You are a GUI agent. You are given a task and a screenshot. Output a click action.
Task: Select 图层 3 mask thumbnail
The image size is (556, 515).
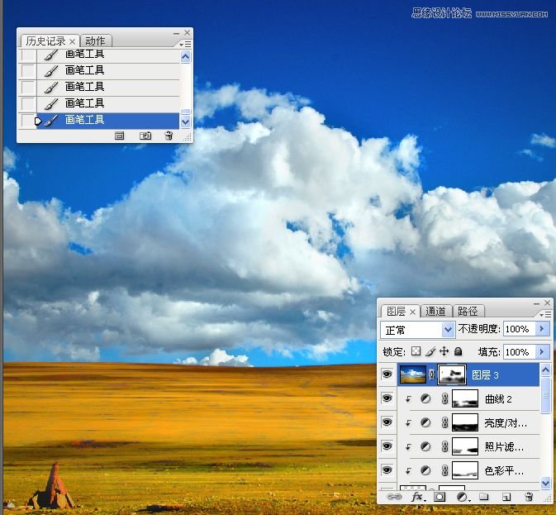point(452,374)
